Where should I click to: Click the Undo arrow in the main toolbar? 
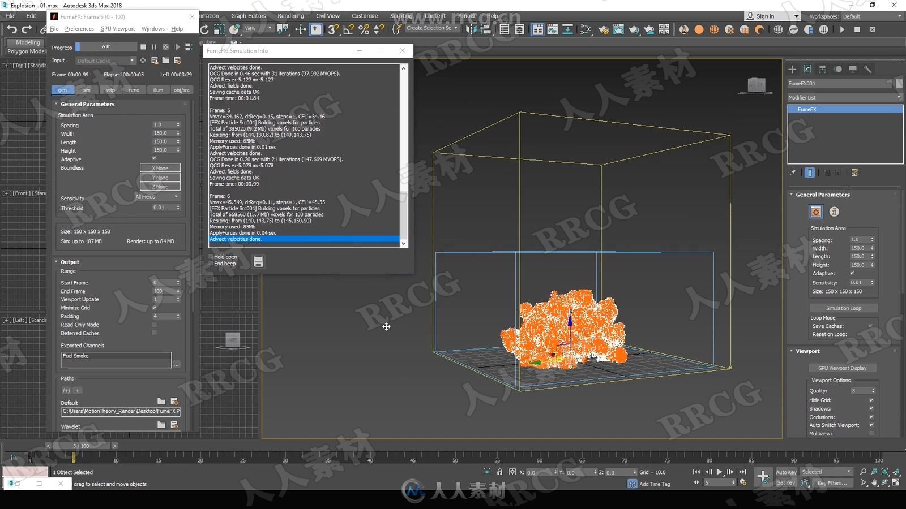pos(12,29)
